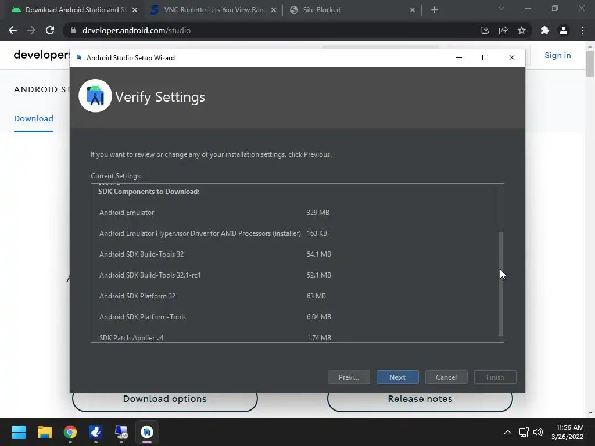Click SDK Components to Download heading

tap(149, 192)
